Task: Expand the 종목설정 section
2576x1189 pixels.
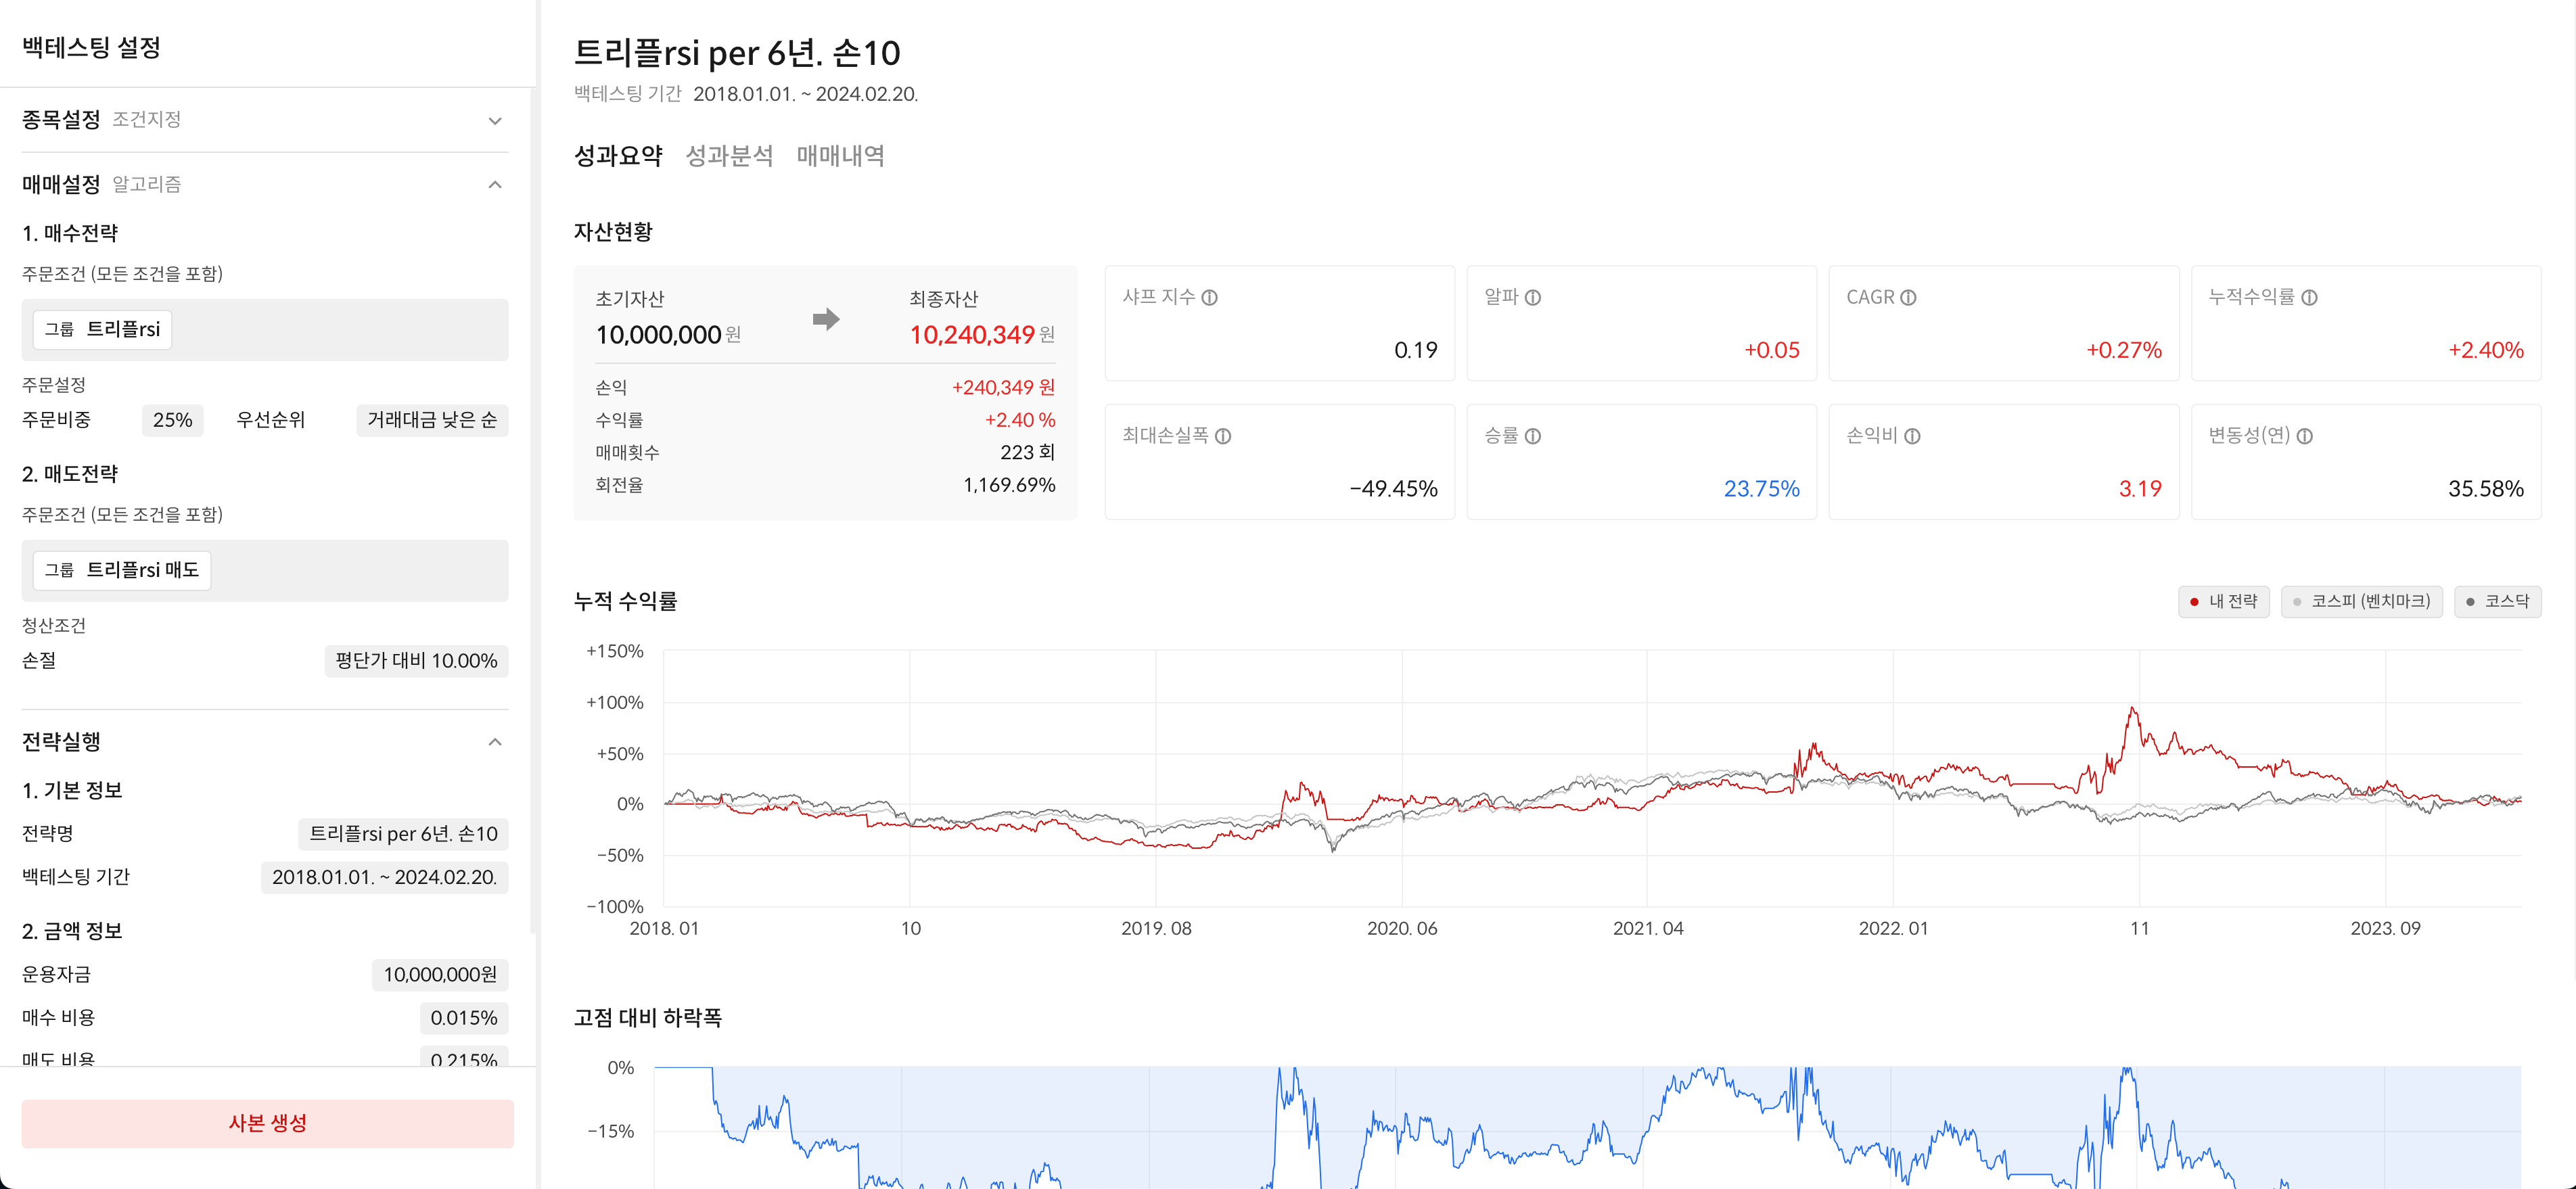Action: (494, 121)
